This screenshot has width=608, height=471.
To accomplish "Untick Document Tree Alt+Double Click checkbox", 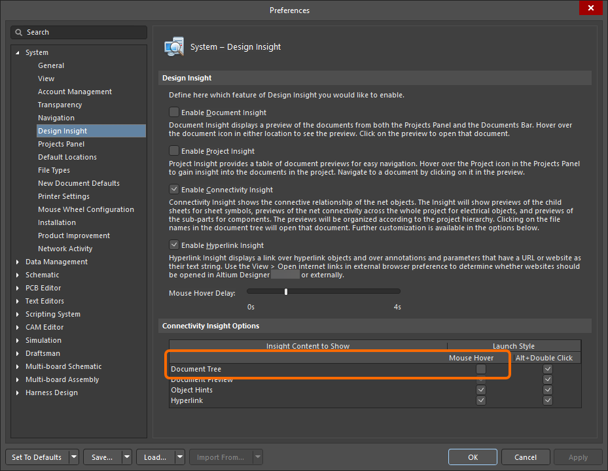I will click(x=548, y=369).
